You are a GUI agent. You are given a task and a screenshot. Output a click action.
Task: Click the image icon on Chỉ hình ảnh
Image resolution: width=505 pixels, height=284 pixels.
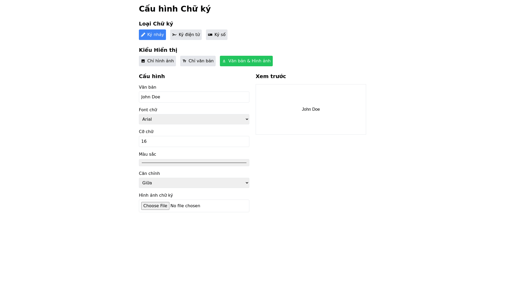143,61
